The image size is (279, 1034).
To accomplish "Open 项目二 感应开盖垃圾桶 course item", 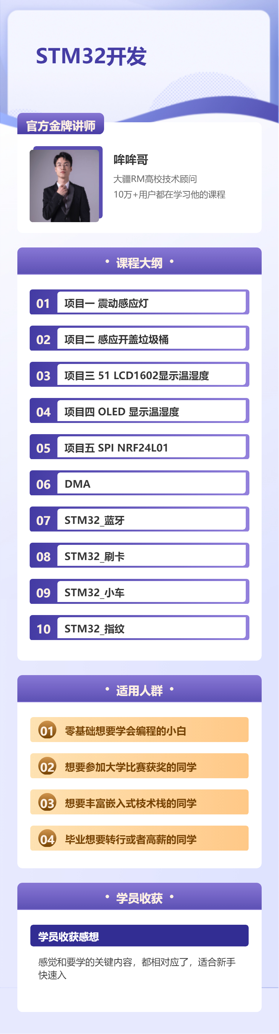I will (x=139, y=338).
